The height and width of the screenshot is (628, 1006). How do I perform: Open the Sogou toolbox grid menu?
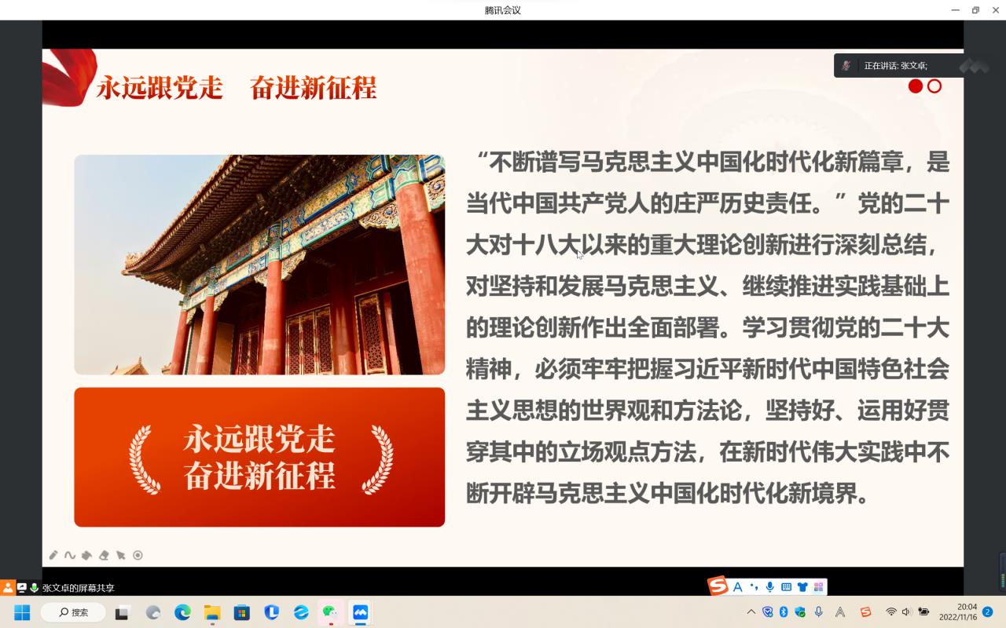pyautogui.click(x=819, y=586)
